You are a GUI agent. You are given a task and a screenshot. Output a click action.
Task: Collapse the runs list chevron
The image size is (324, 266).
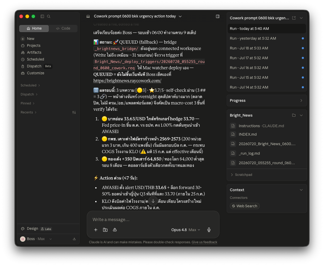(301, 18)
